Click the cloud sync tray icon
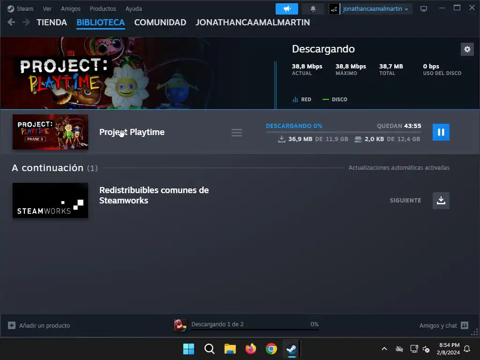 tap(399, 349)
